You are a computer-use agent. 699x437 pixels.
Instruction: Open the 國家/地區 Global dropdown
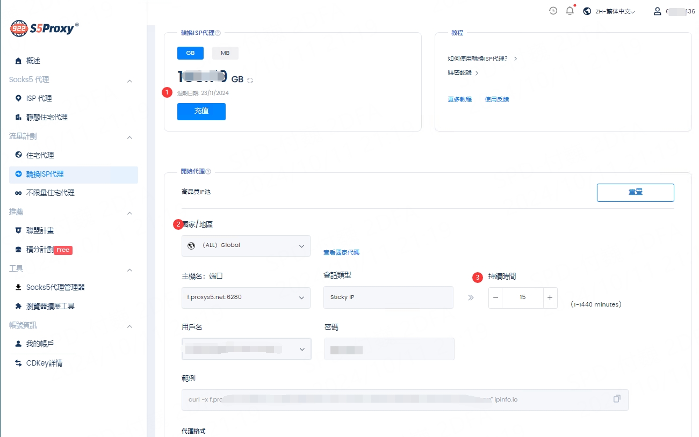coord(246,245)
